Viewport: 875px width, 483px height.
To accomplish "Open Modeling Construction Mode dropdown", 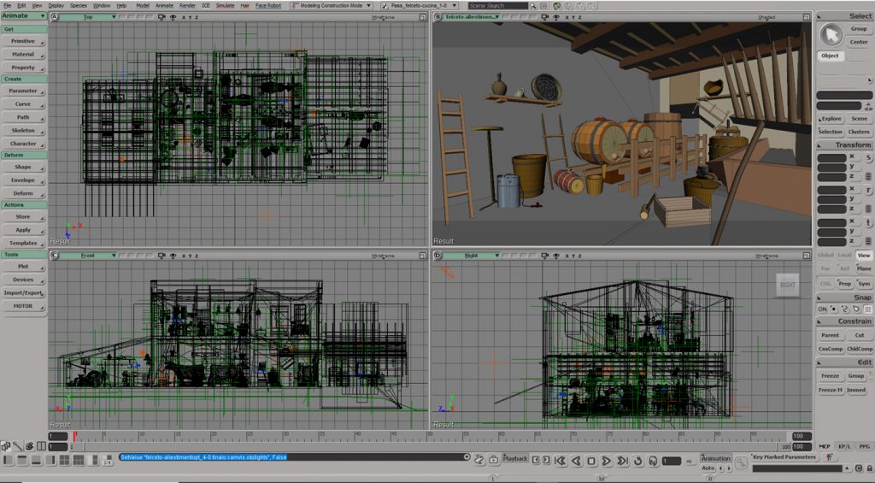I will (x=335, y=5).
